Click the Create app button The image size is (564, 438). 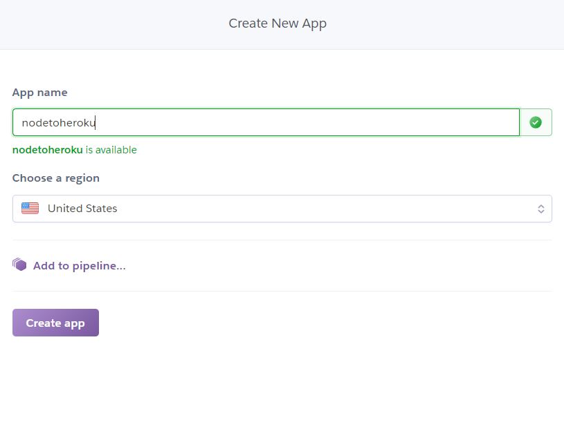(x=55, y=323)
